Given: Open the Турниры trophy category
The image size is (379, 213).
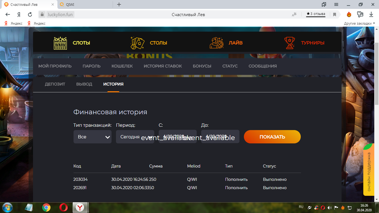Looking at the screenshot, I should pos(304,43).
